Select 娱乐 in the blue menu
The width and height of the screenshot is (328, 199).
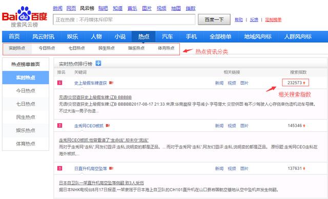click(72, 36)
